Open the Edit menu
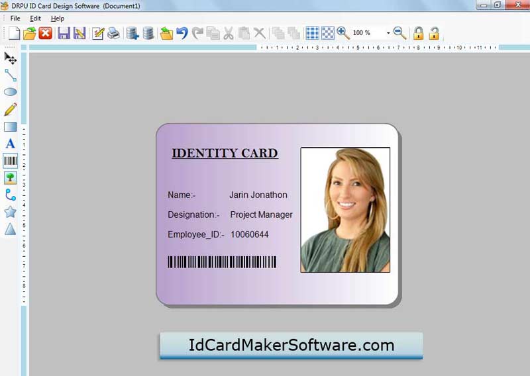 (x=35, y=19)
